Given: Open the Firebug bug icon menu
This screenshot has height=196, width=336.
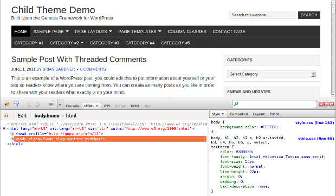Looking at the screenshot, I should point(7,104).
